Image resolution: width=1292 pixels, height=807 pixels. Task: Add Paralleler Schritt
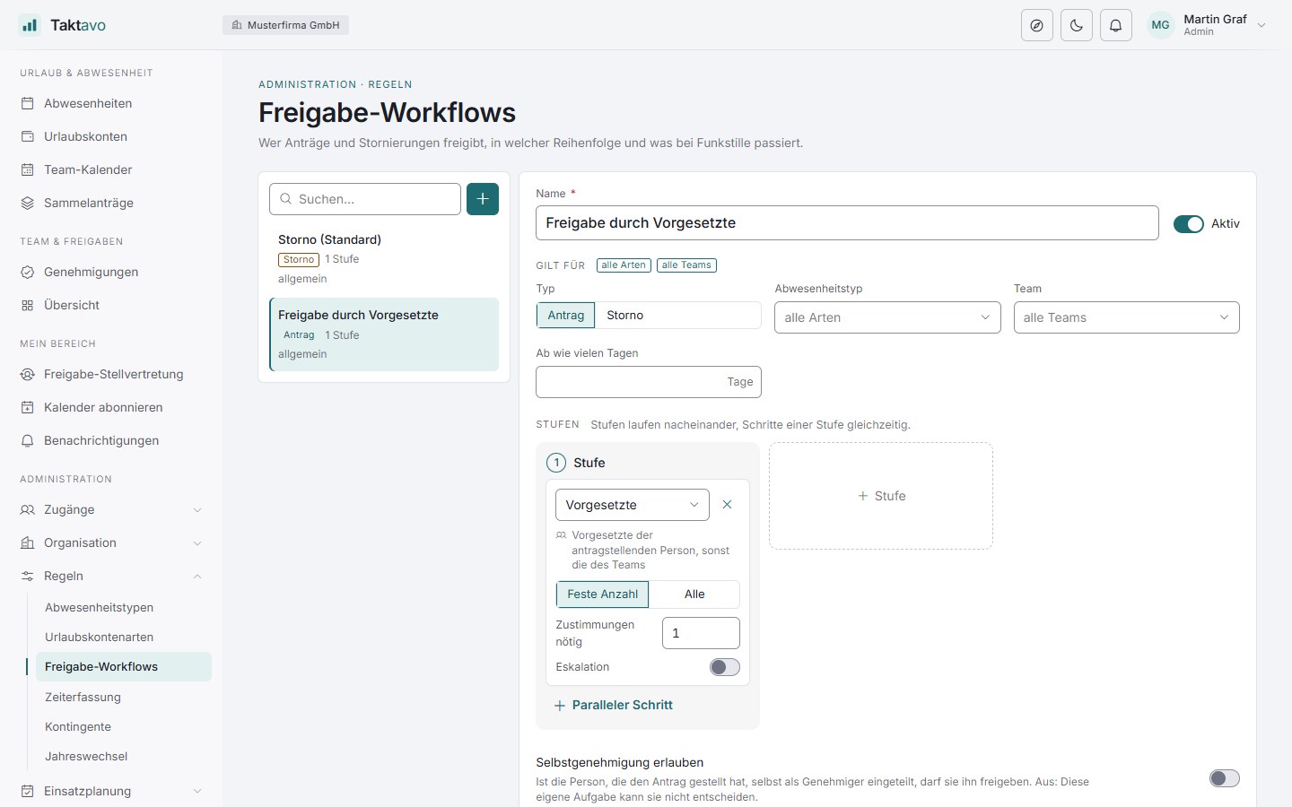pos(614,706)
